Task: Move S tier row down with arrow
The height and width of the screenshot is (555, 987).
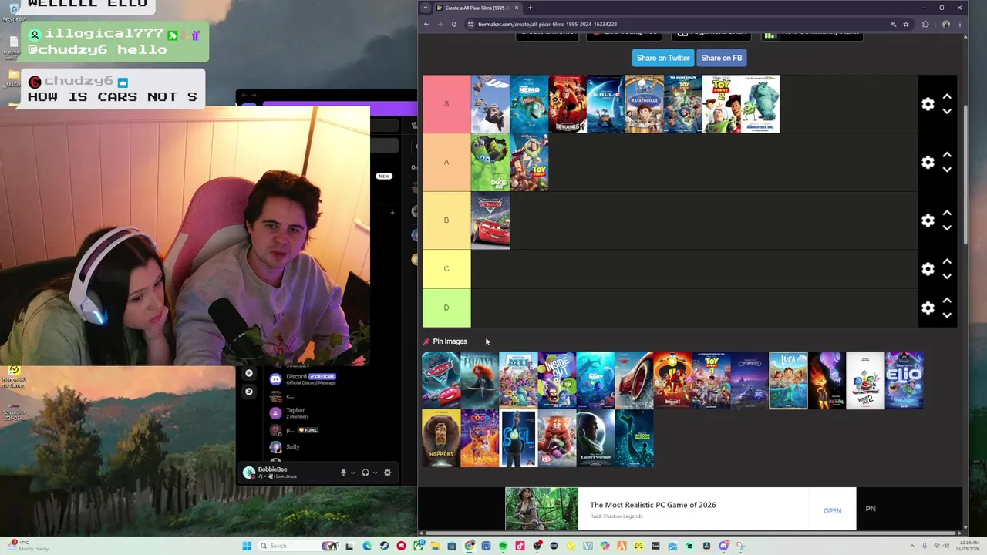Action: tap(947, 111)
